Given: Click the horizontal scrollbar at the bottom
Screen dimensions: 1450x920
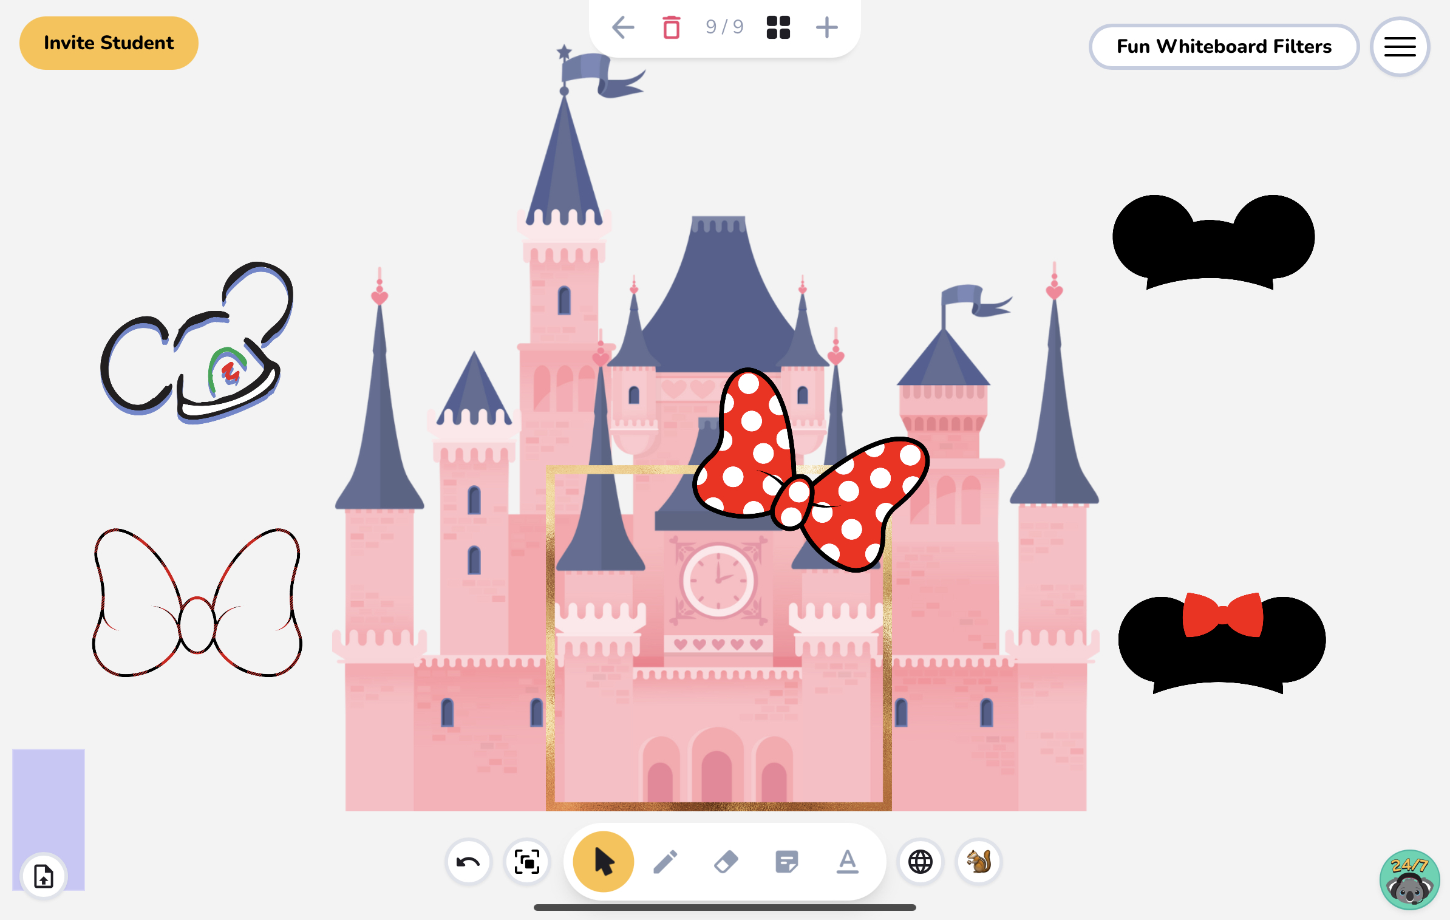Looking at the screenshot, I should coord(726,907).
